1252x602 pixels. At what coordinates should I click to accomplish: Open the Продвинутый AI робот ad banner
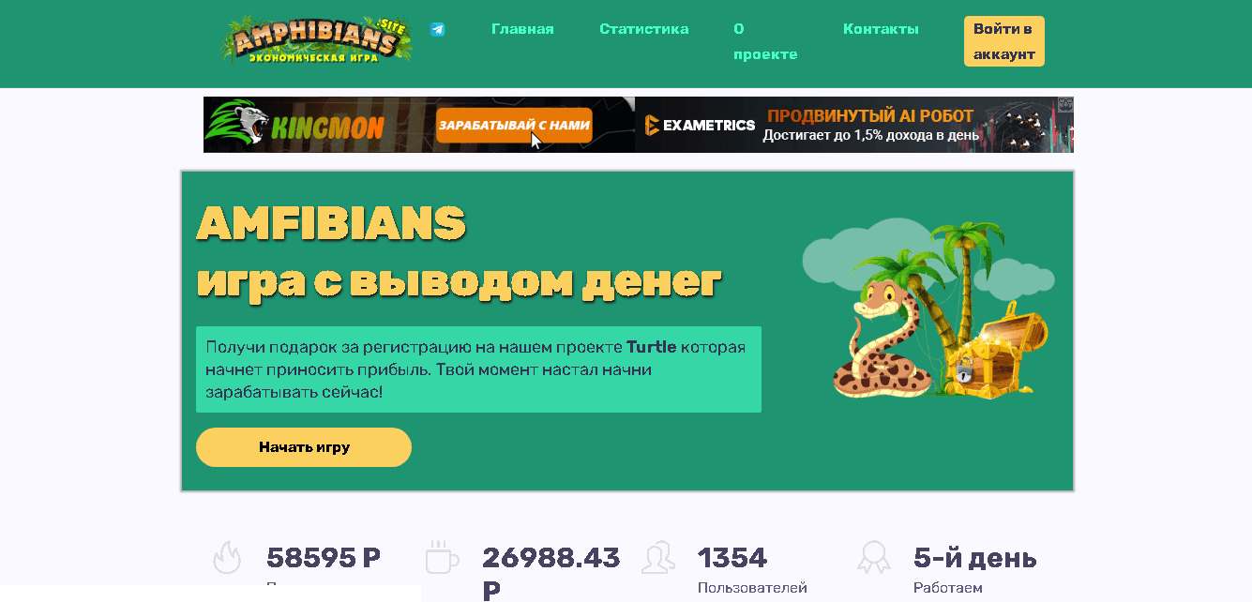click(854, 125)
